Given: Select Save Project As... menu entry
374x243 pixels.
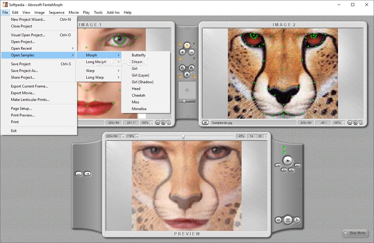Looking at the screenshot, I should (x=39, y=71).
